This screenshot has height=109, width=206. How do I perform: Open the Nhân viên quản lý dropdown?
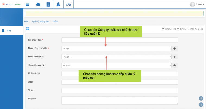(116, 65)
